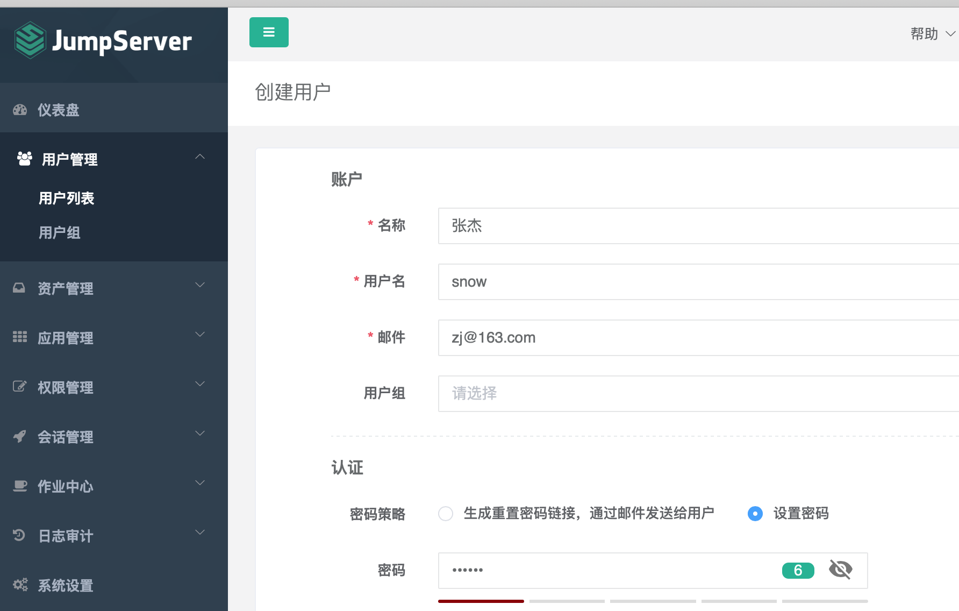This screenshot has height=611, width=959.
Task: Click the 作业中心 coffee cup icon
Action: (x=20, y=486)
